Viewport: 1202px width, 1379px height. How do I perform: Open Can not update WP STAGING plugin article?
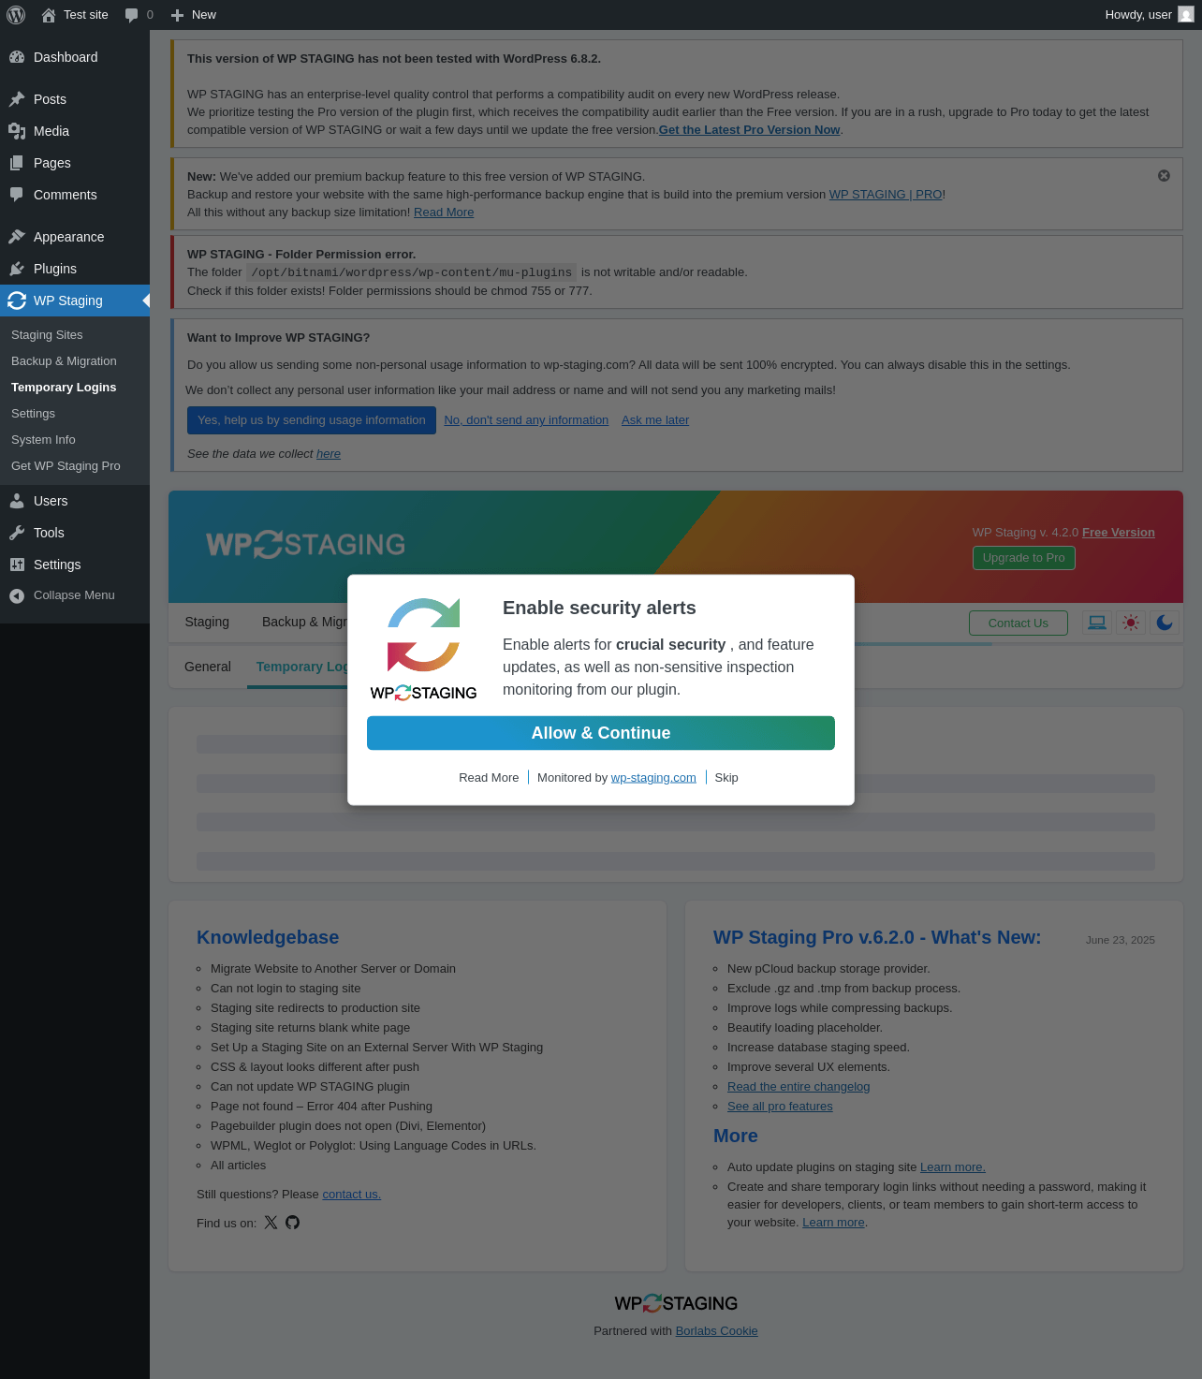(310, 1087)
